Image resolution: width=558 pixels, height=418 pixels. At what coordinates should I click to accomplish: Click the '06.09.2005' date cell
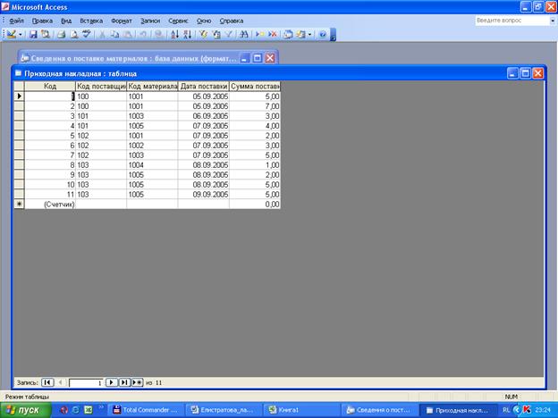[204, 116]
